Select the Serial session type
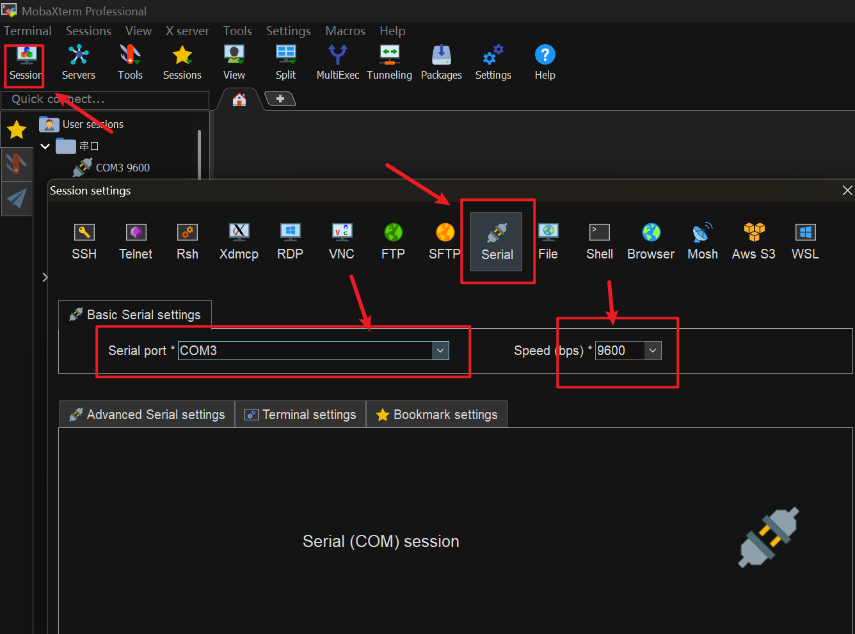The image size is (855, 634). pos(497,242)
